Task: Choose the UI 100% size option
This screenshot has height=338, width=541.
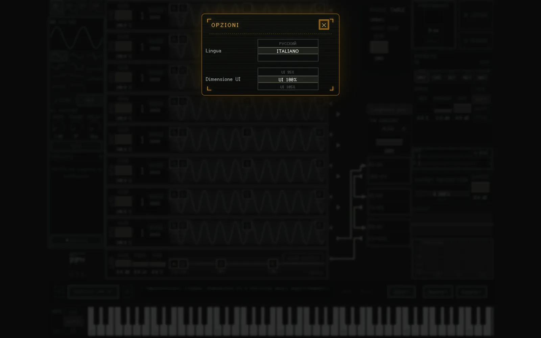Action: coord(288,79)
